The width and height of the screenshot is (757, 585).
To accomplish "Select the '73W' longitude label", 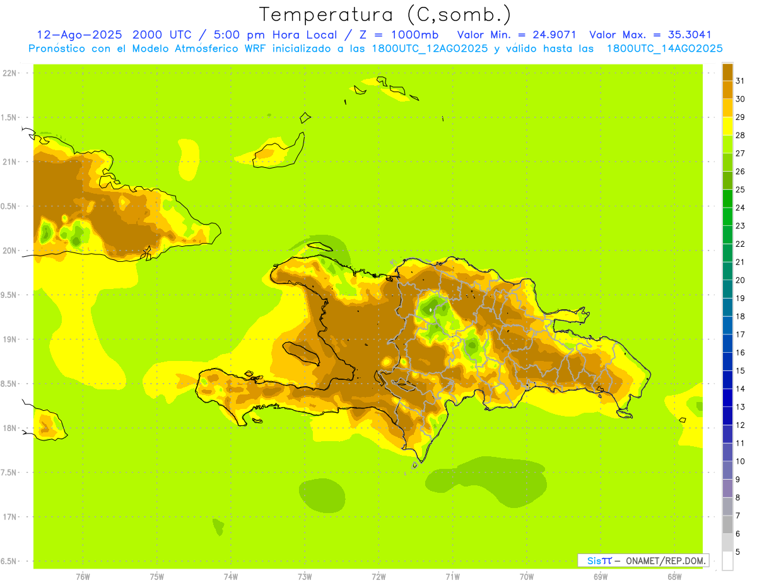I will tap(305, 577).
